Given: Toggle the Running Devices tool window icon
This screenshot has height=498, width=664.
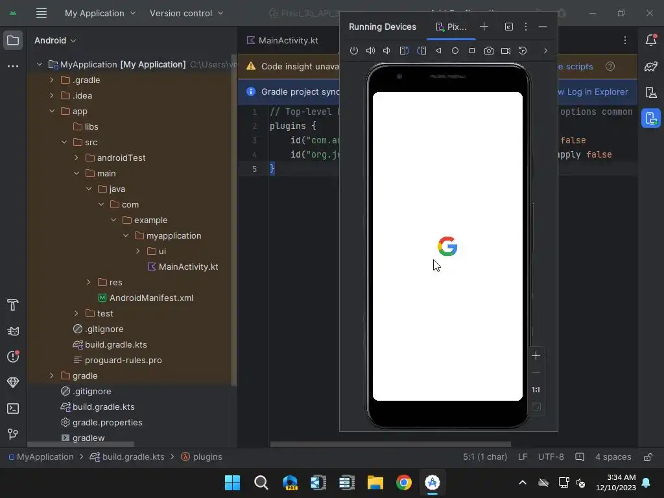Looking at the screenshot, I should [651, 118].
